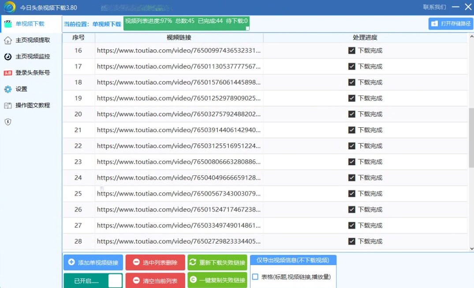Open the 主页视频提取 section
Screen dimensions: 474x288
pos(31,40)
